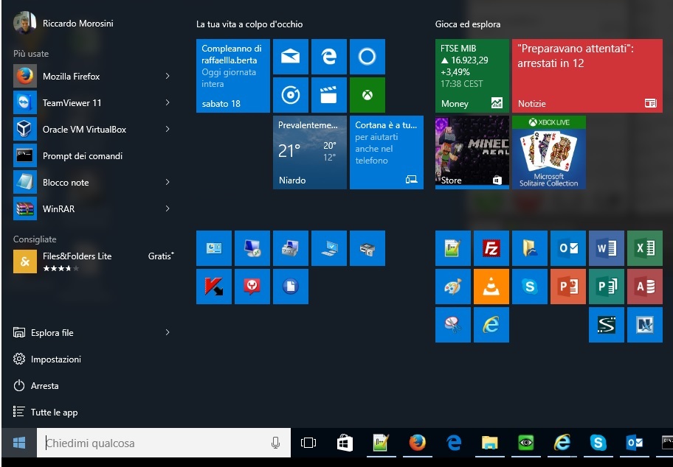Expand the Blocco note jump list arrow

168,182
